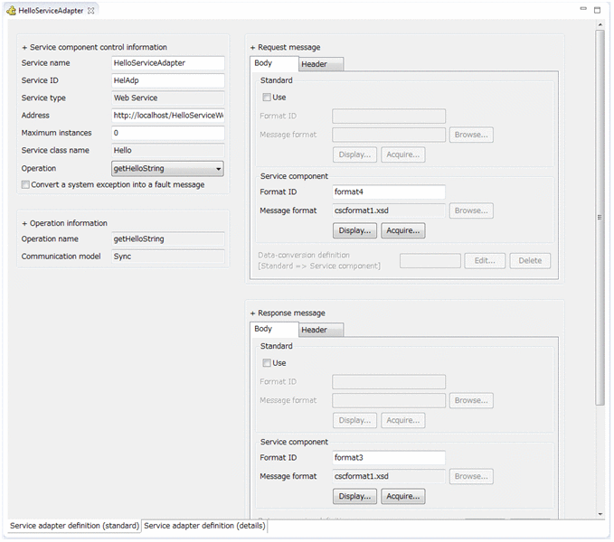
Task: Collapse the Request message section
Action: tap(252, 48)
